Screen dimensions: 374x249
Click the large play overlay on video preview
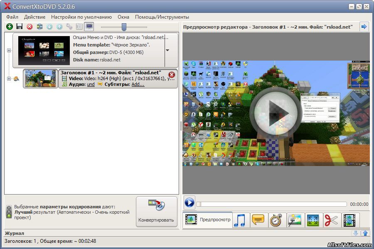tap(276, 113)
